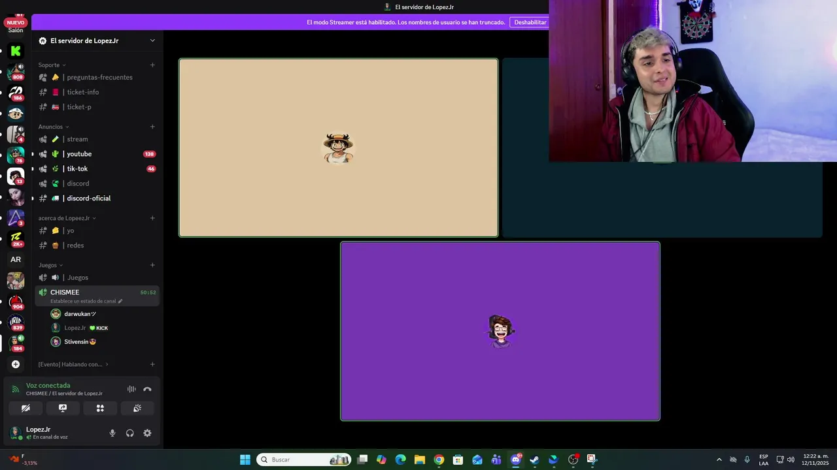837x470 pixels.
Task: Focus the purple avatar video tile
Action: (x=500, y=332)
